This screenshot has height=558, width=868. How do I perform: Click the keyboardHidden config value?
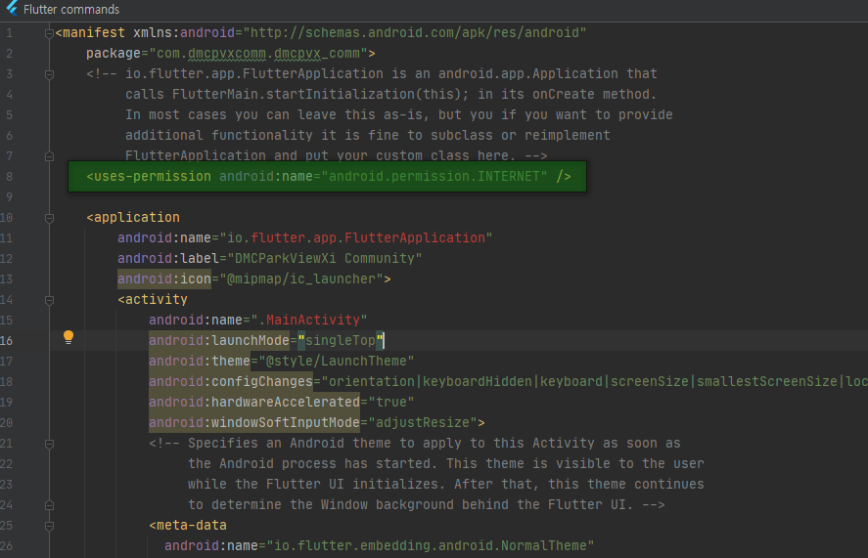pos(478,381)
